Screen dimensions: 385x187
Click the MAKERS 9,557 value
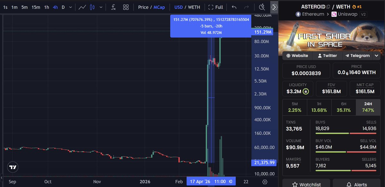(293, 166)
